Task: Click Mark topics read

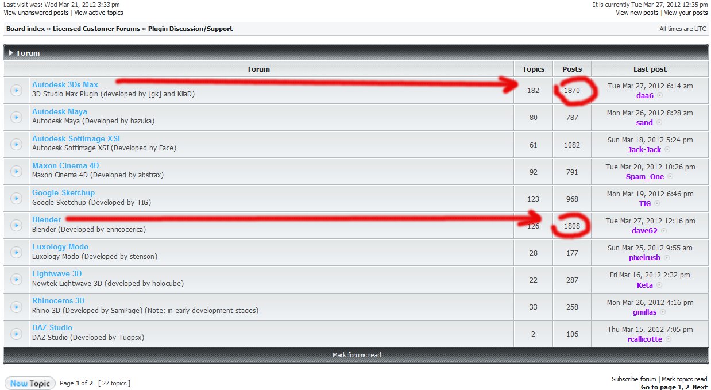Action: click(x=685, y=379)
